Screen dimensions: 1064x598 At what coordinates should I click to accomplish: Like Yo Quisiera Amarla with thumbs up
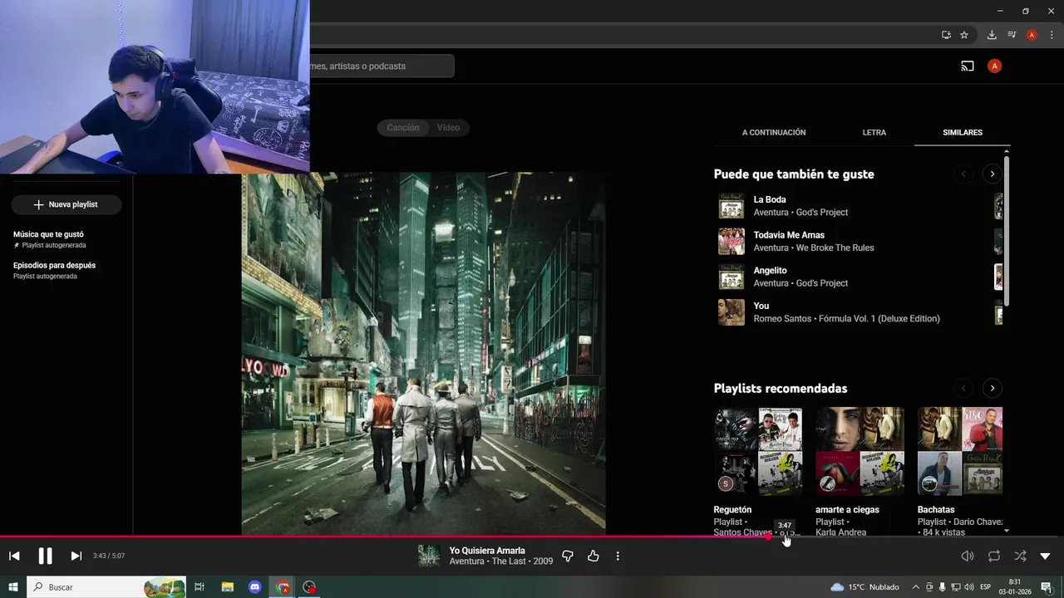(x=594, y=556)
